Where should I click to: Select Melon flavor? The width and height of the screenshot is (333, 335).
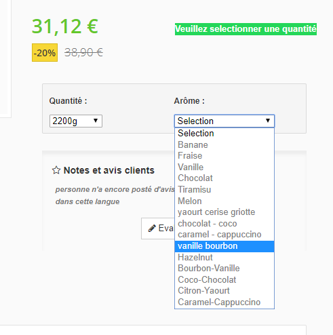coord(224,201)
